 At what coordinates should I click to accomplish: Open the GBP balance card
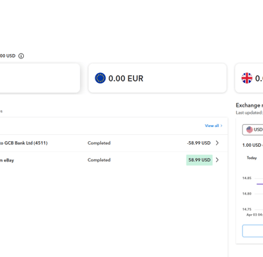coord(249,78)
